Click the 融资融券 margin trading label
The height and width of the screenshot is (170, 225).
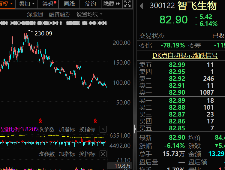(x=60, y=14)
